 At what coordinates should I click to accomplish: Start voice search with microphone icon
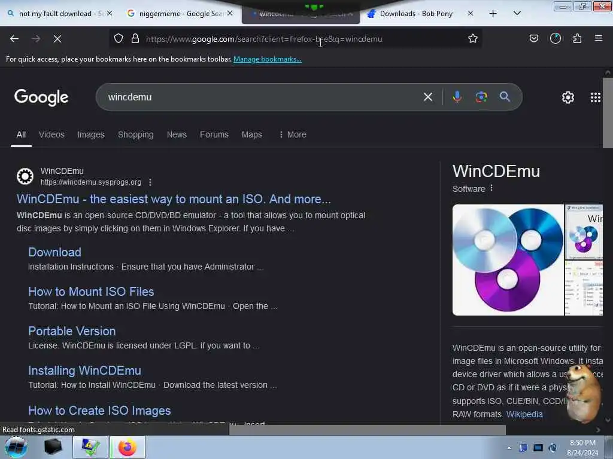click(x=457, y=97)
